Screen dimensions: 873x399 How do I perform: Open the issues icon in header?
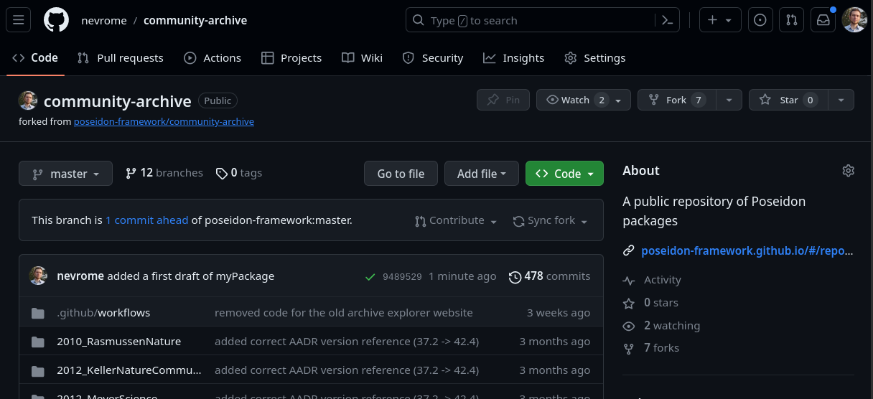point(760,20)
